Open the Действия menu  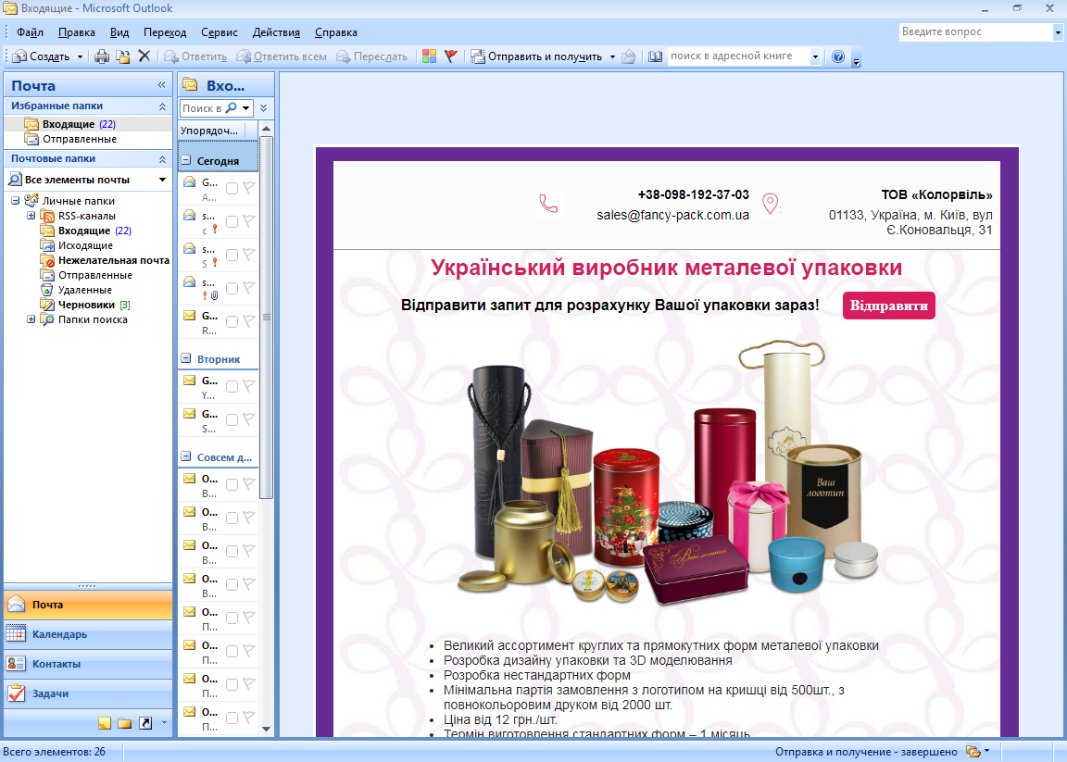click(x=276, y=32)
